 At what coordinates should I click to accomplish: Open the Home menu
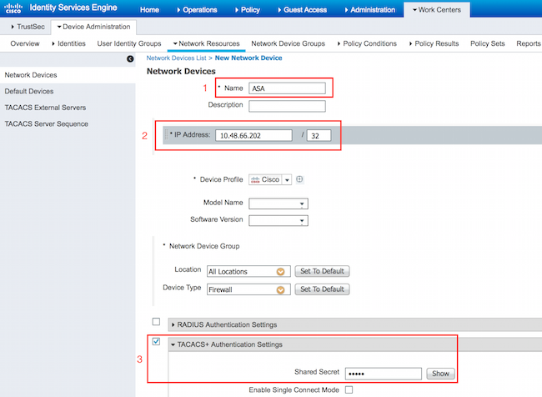[149, 10]
